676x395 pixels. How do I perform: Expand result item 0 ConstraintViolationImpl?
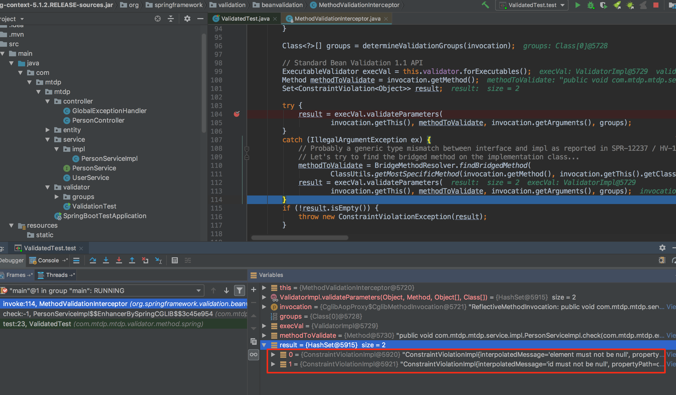273,355
